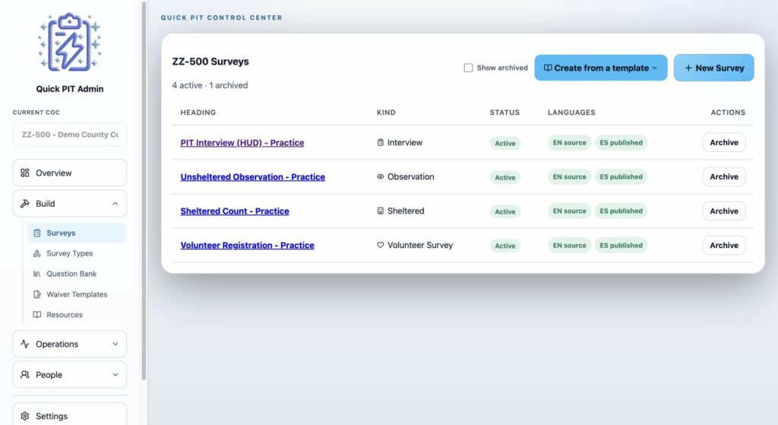Open Question Bank in the sidebar

click(x=77, y=274)
